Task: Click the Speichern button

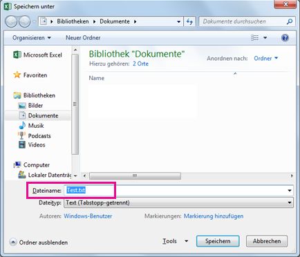Action: coord(218,241)
